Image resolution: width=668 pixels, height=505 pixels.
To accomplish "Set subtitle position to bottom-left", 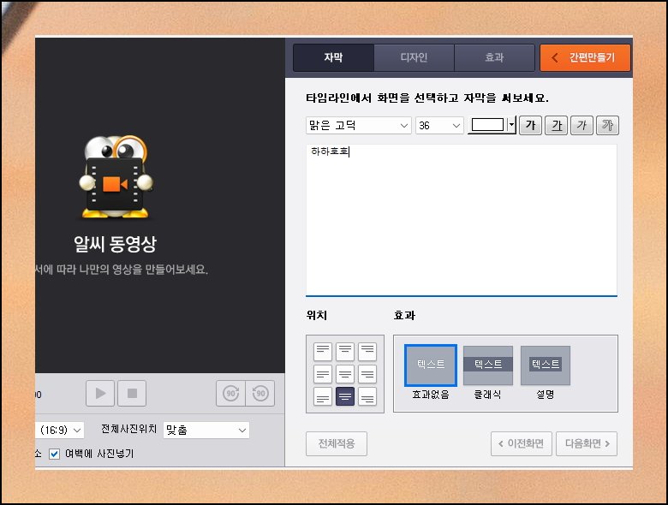I will point(323,396).
